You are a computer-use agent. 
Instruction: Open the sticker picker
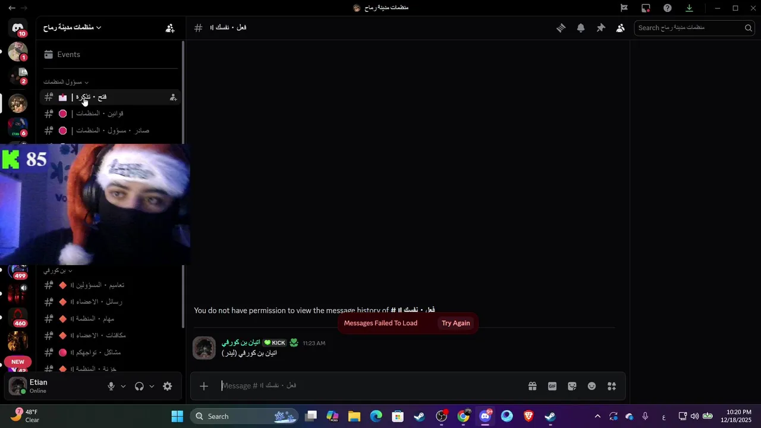572,386
